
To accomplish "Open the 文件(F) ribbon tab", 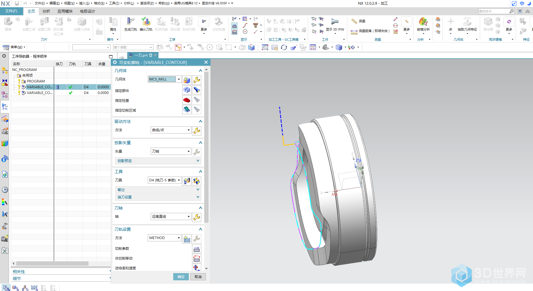I will coord(11,11).
